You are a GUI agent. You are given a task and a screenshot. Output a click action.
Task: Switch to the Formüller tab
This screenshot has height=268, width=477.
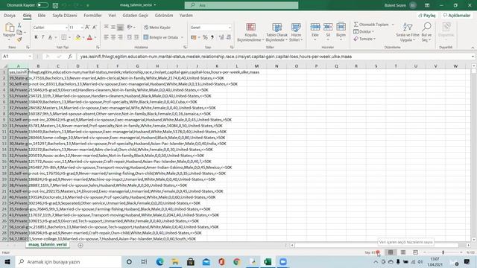pos(92,15)
